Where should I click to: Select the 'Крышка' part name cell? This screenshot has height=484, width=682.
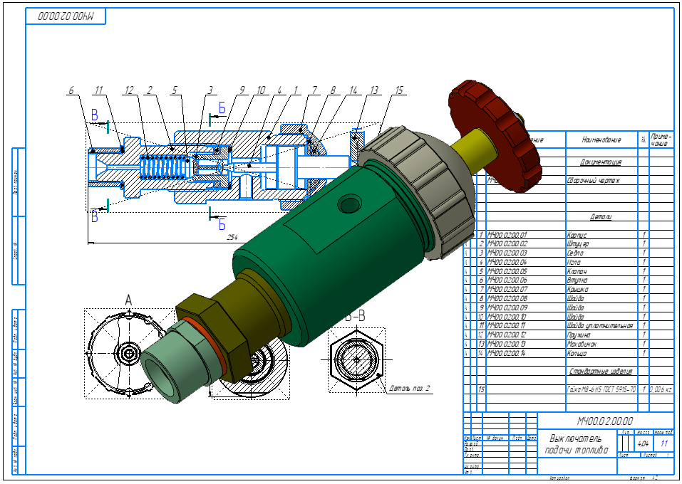(x=578, y=290)
